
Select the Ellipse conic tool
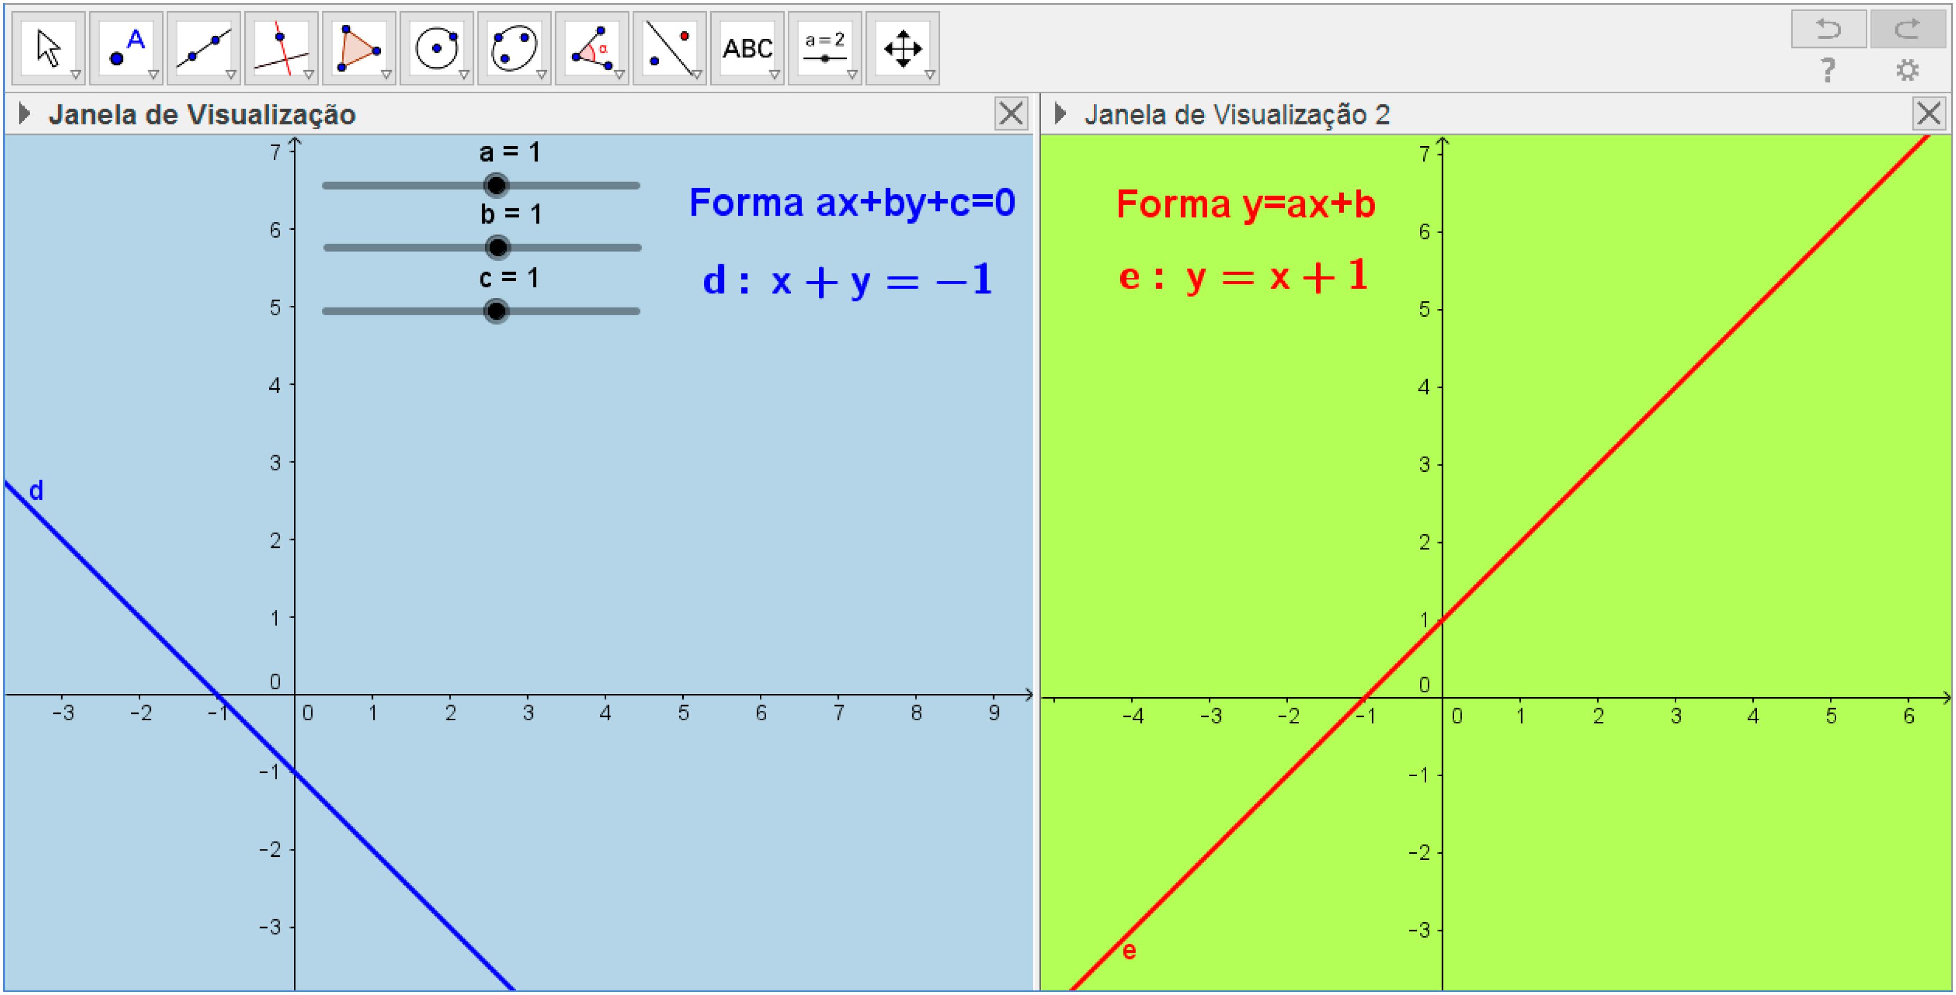coord(514,48)
